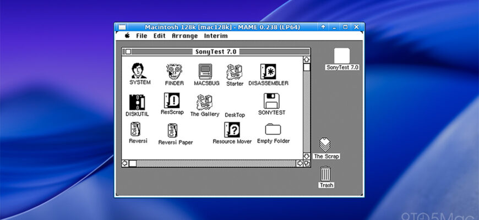The height and width of the screenshot is (220, 479).
Task: Select the SYSTEM file icon
Action: point(139,71)
